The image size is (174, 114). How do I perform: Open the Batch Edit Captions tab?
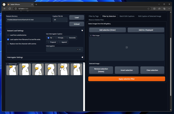[127, 16]
